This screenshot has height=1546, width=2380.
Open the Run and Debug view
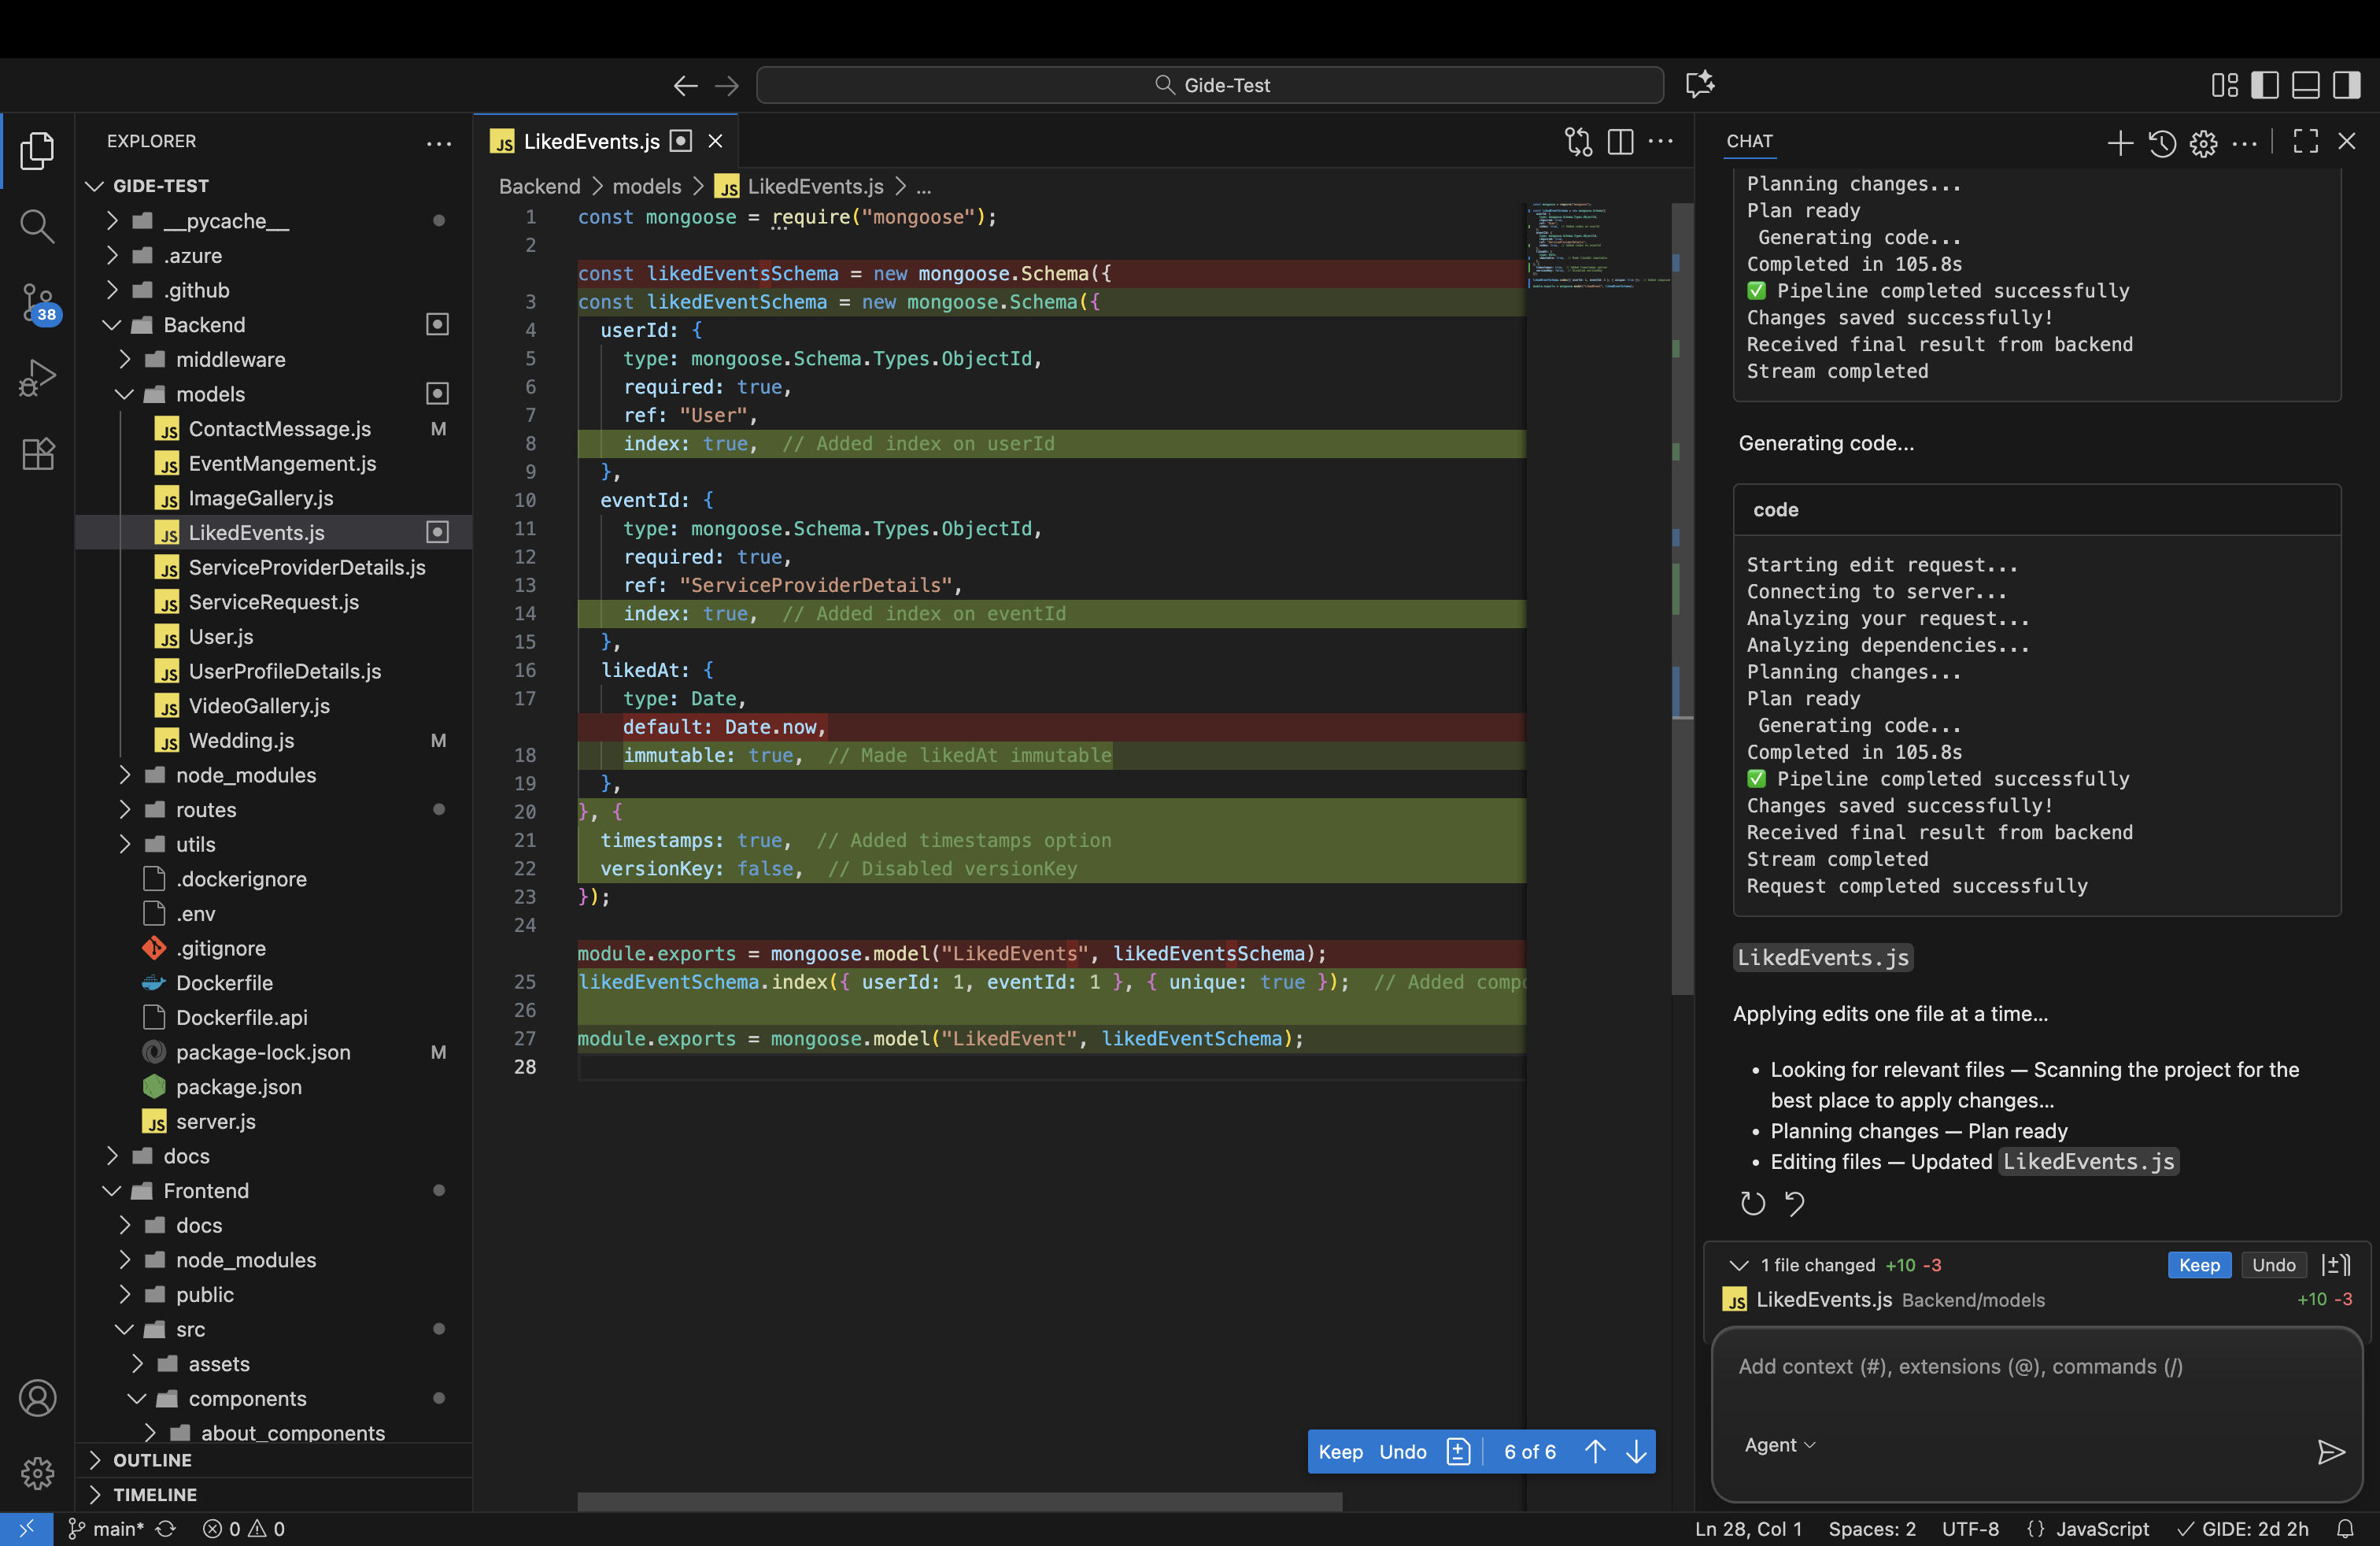37,377
